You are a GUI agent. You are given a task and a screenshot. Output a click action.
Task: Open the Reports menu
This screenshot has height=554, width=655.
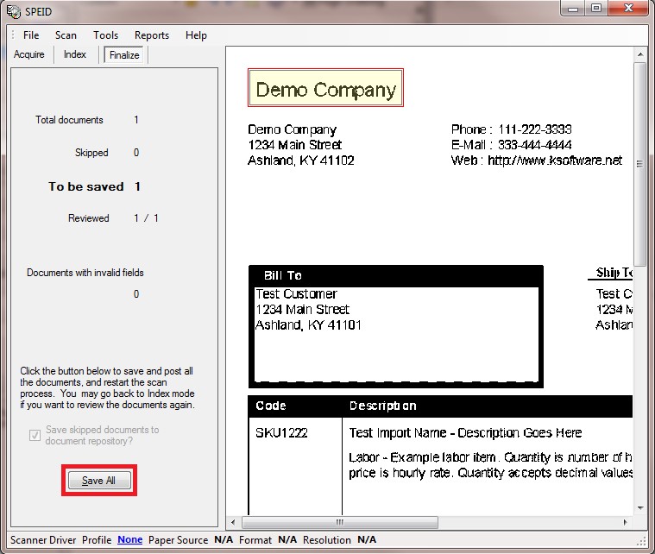152,35
